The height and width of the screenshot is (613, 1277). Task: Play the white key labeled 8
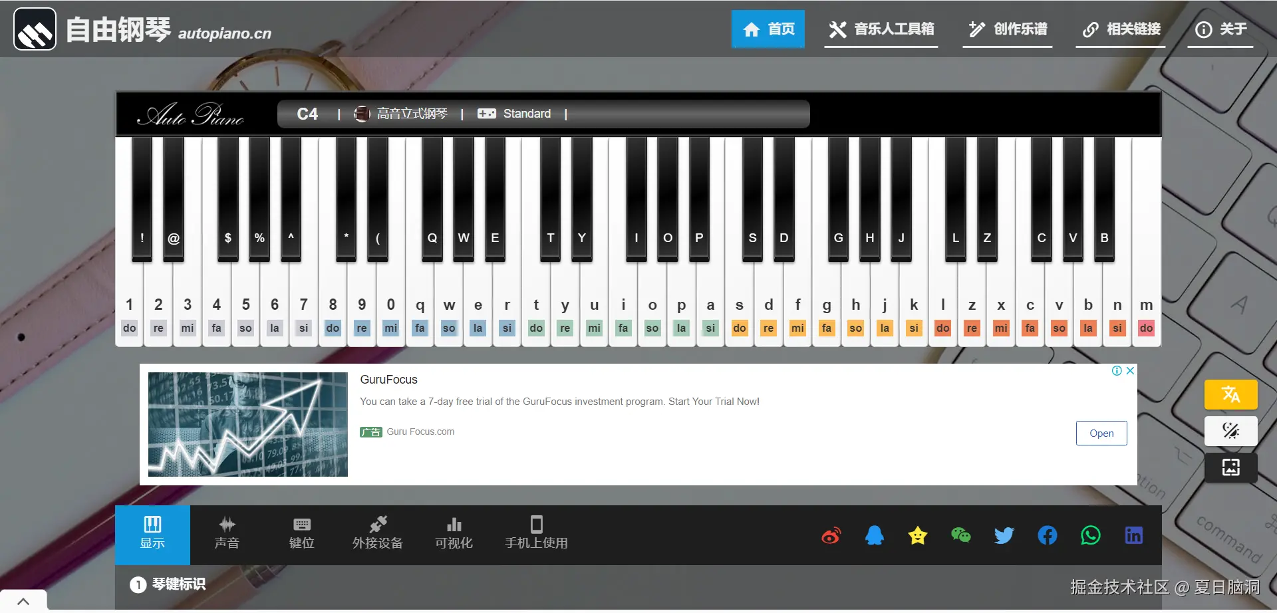pyautogui.click(x=333, y=304)
